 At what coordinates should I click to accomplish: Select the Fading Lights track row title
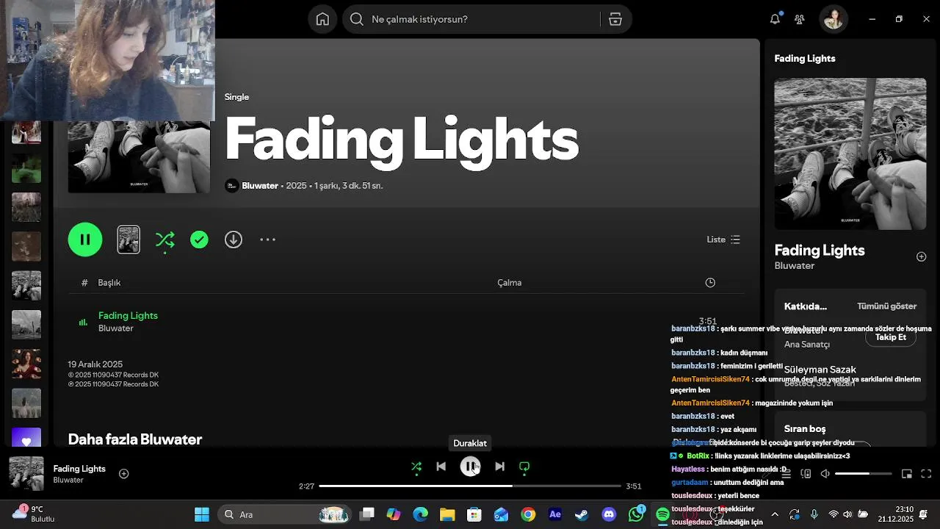click(128, 315)
